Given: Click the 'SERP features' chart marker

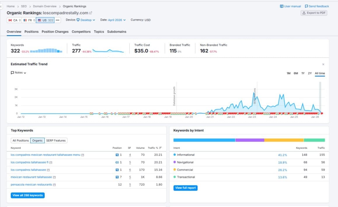Looking at the screenshot, I should click(x=255, y=96).
